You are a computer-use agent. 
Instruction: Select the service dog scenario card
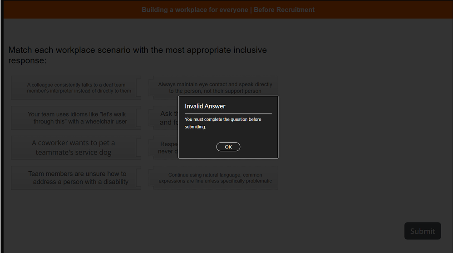click(x=76, y=148)
